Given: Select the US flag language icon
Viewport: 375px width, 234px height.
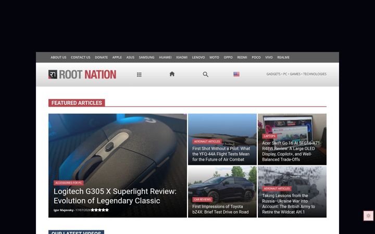Looking at the screenshot, I should (236, 74).
